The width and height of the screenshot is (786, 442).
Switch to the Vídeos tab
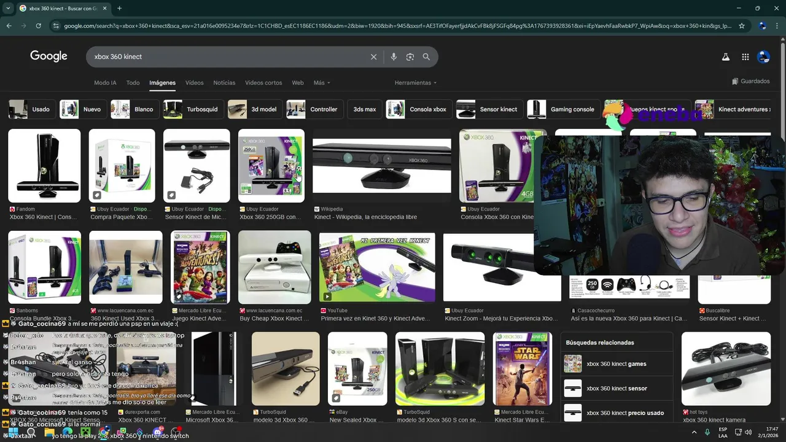tap(194, 83)
